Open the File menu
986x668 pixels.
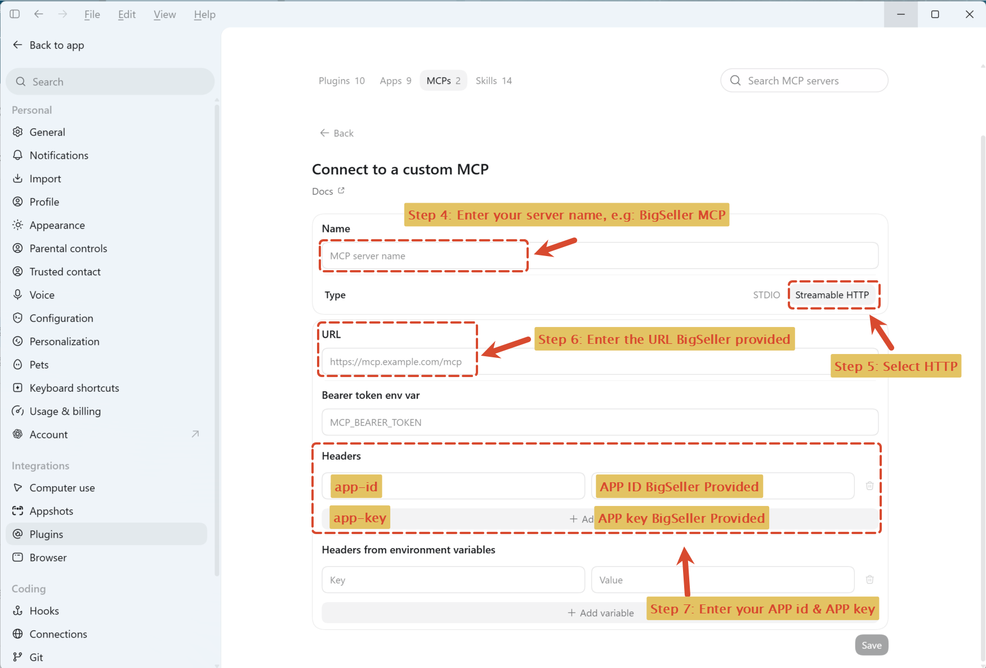[92, 15]
